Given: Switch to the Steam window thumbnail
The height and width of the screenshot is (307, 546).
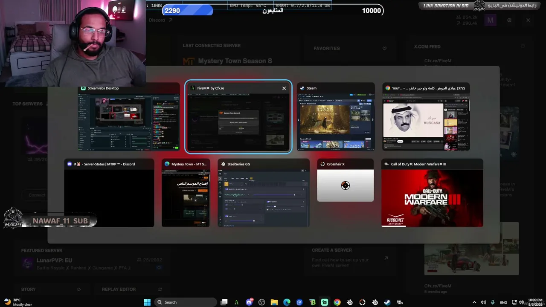Looking at the screenshot, I should point(336,117).
